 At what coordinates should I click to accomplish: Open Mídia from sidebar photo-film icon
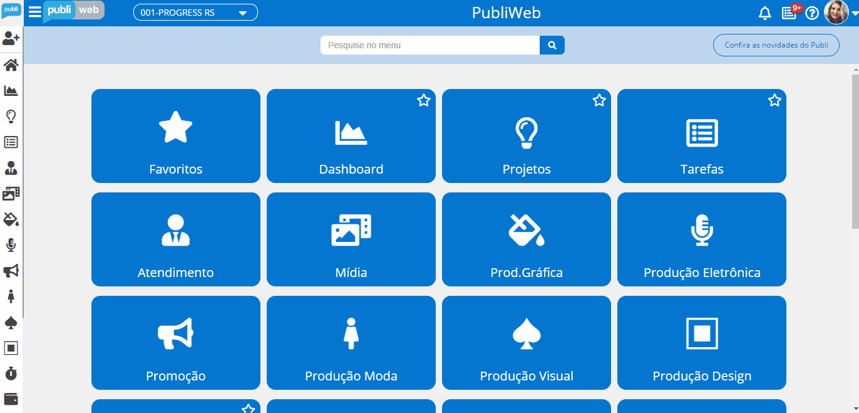11,193
